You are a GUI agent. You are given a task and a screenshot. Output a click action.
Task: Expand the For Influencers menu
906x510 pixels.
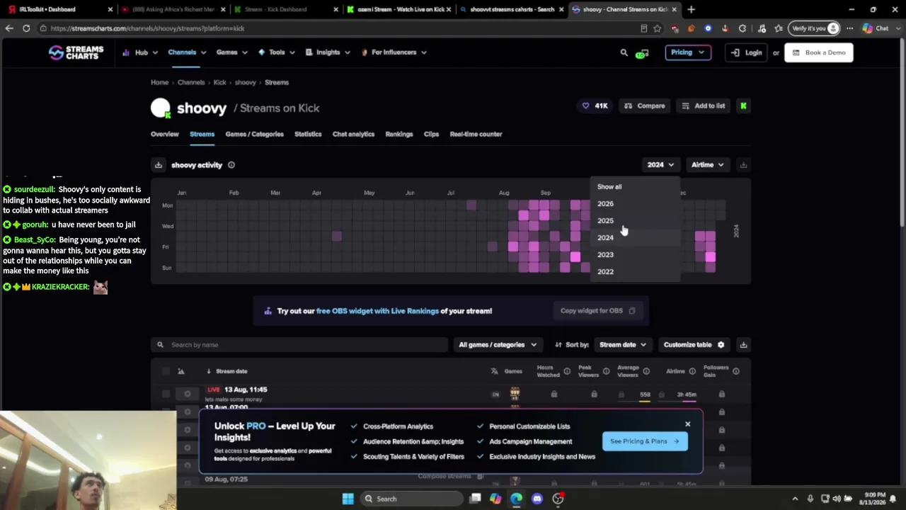point(394,52)
